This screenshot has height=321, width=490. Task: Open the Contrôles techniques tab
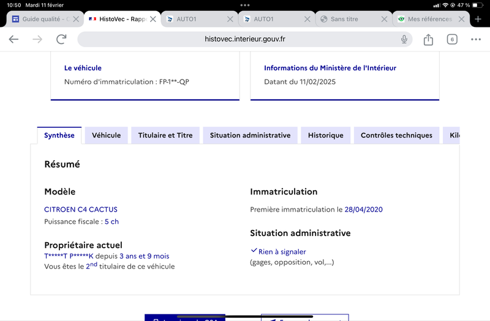click(396, 135)
